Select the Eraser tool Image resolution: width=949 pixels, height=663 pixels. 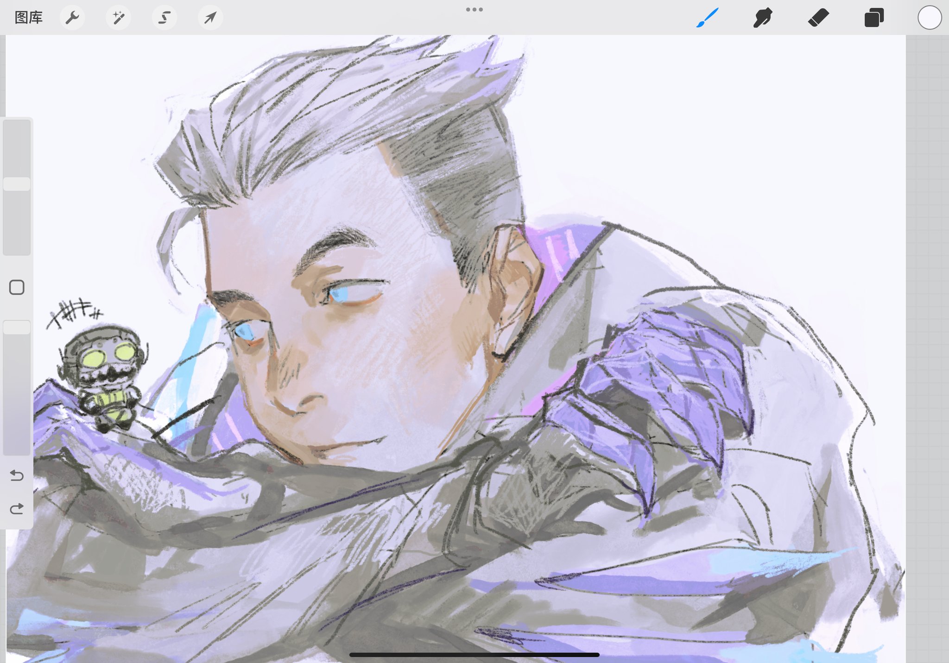point(818,18)
